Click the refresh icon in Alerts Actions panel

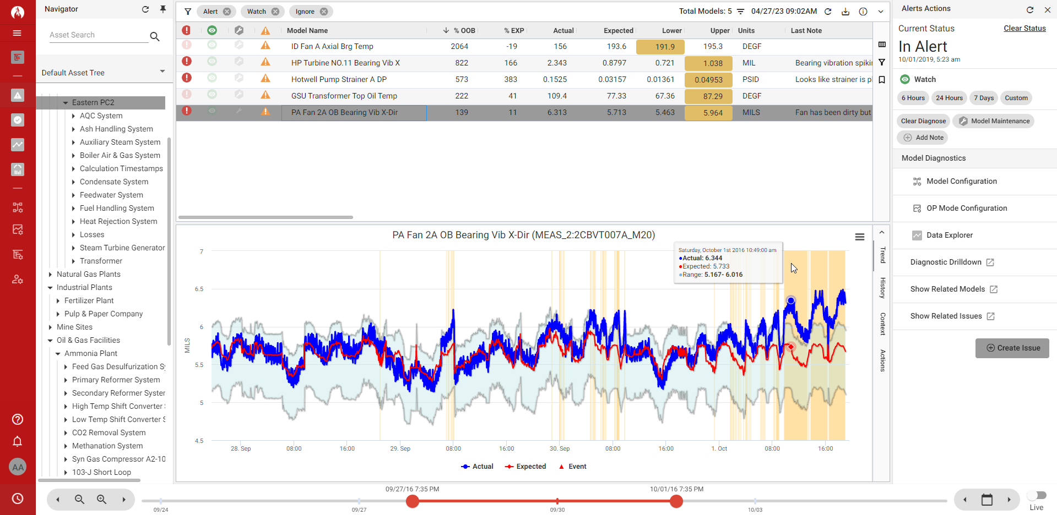[x=1029, y=9]
